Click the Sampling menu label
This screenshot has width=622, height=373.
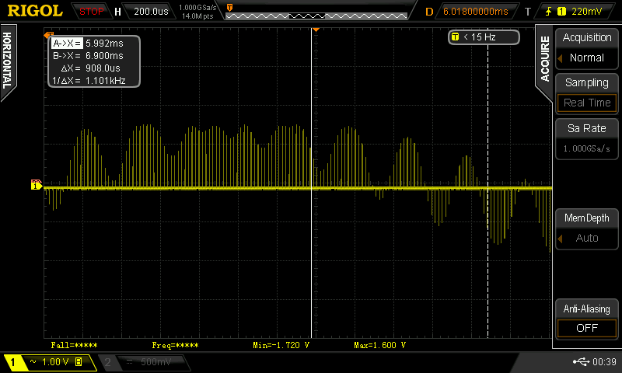(587, 82)
